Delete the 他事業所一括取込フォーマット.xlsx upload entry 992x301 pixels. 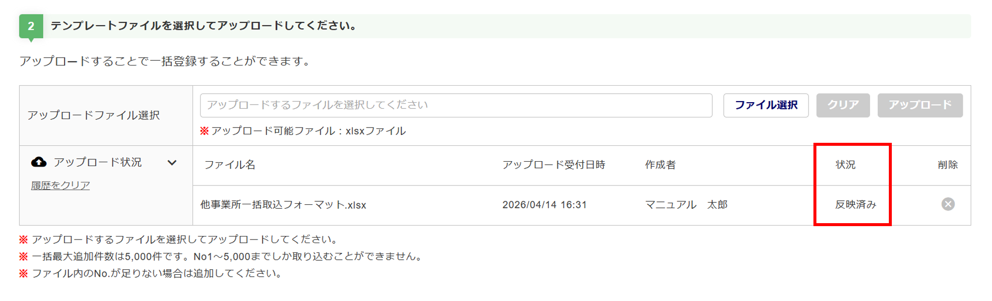point(948,204)
